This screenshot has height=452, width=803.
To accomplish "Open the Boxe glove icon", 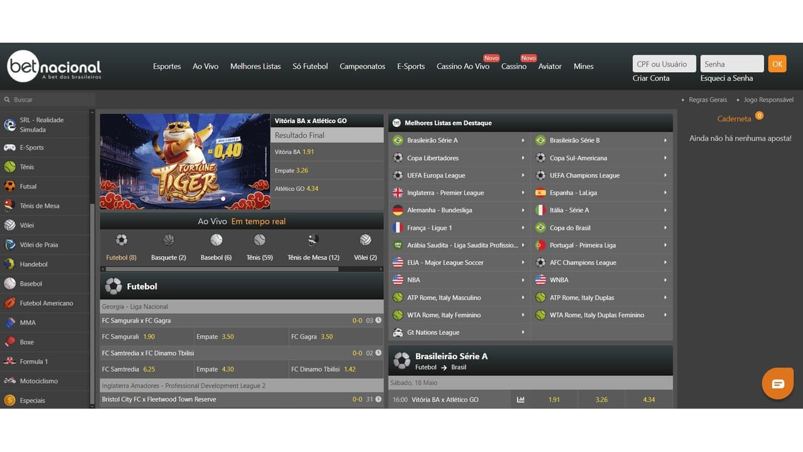I will click(x=10, y=342).
